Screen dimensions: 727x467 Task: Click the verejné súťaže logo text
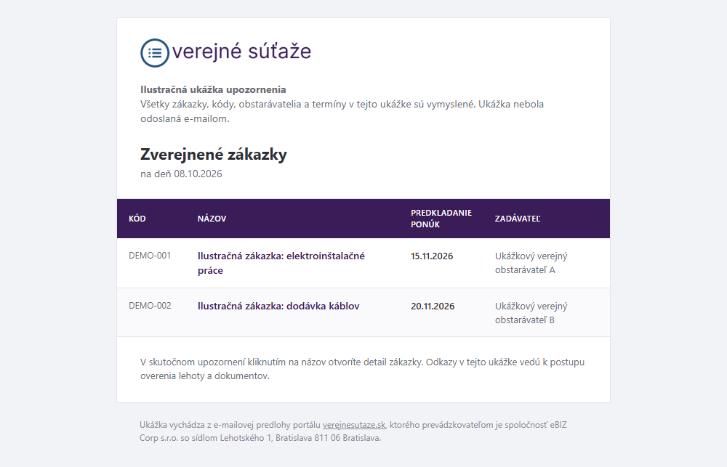click(241, 51)
